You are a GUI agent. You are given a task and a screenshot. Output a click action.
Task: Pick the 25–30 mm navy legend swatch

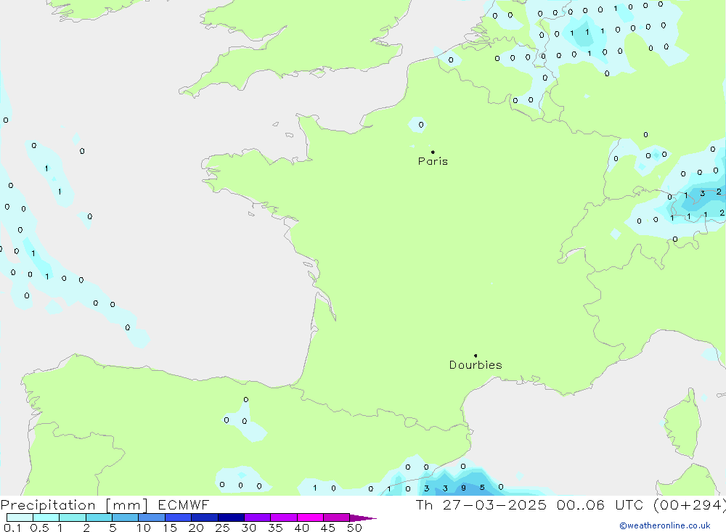coord(231,517)
